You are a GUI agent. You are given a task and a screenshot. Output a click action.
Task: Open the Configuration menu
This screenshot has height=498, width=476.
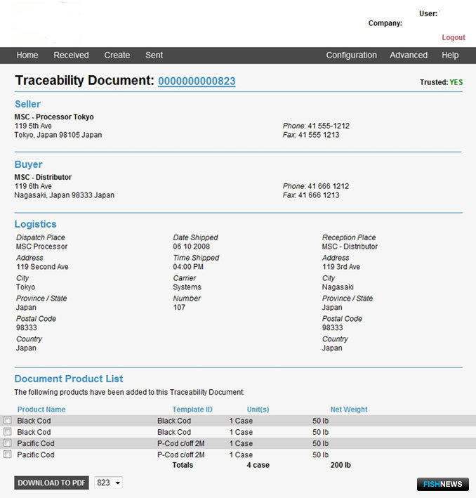[351, 55]
